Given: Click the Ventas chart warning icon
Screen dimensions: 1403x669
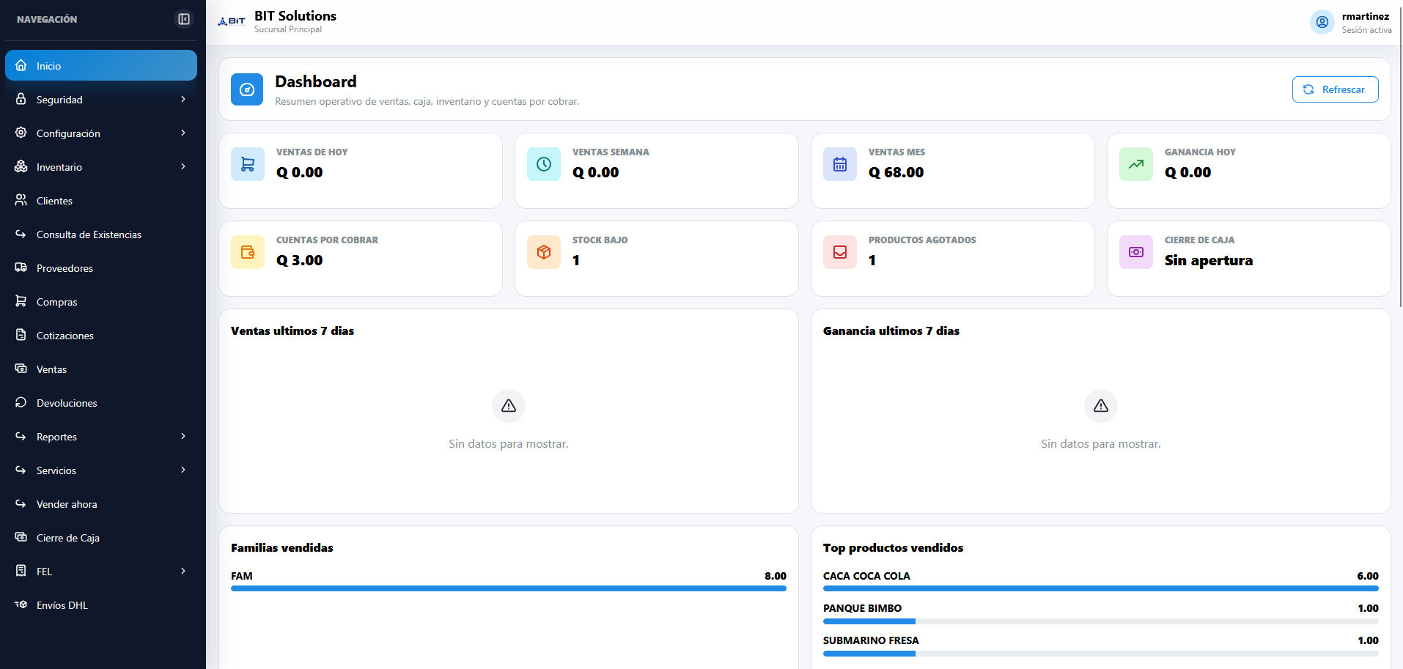Looking at the screenshot, I should [509, 406].
